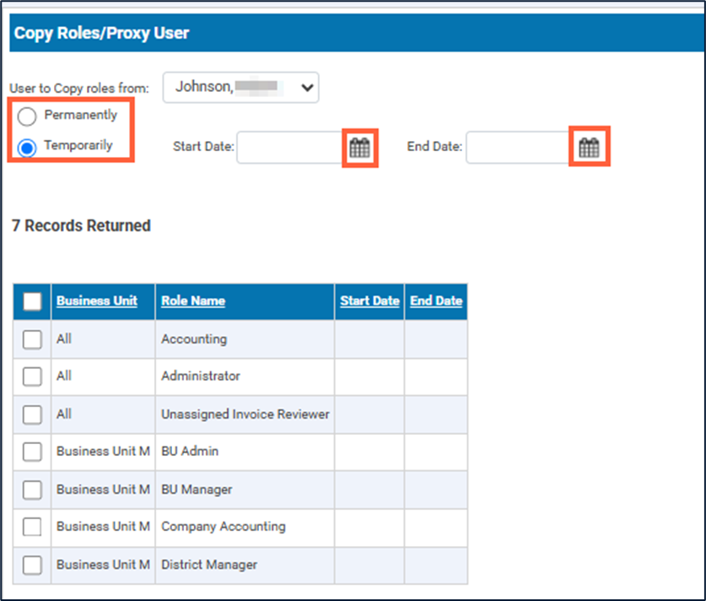Sort by Start Date column header
The image size is (706, 601).
coord(369,301)
